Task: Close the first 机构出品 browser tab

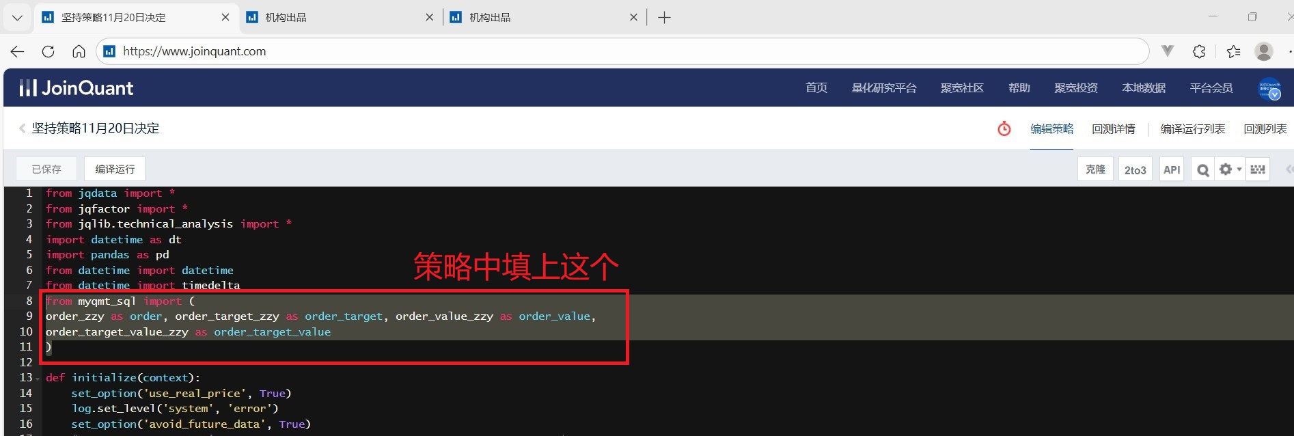Action: (x=429, y=18)
